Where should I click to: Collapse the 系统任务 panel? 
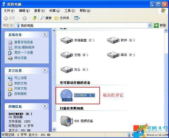[45, 35]
